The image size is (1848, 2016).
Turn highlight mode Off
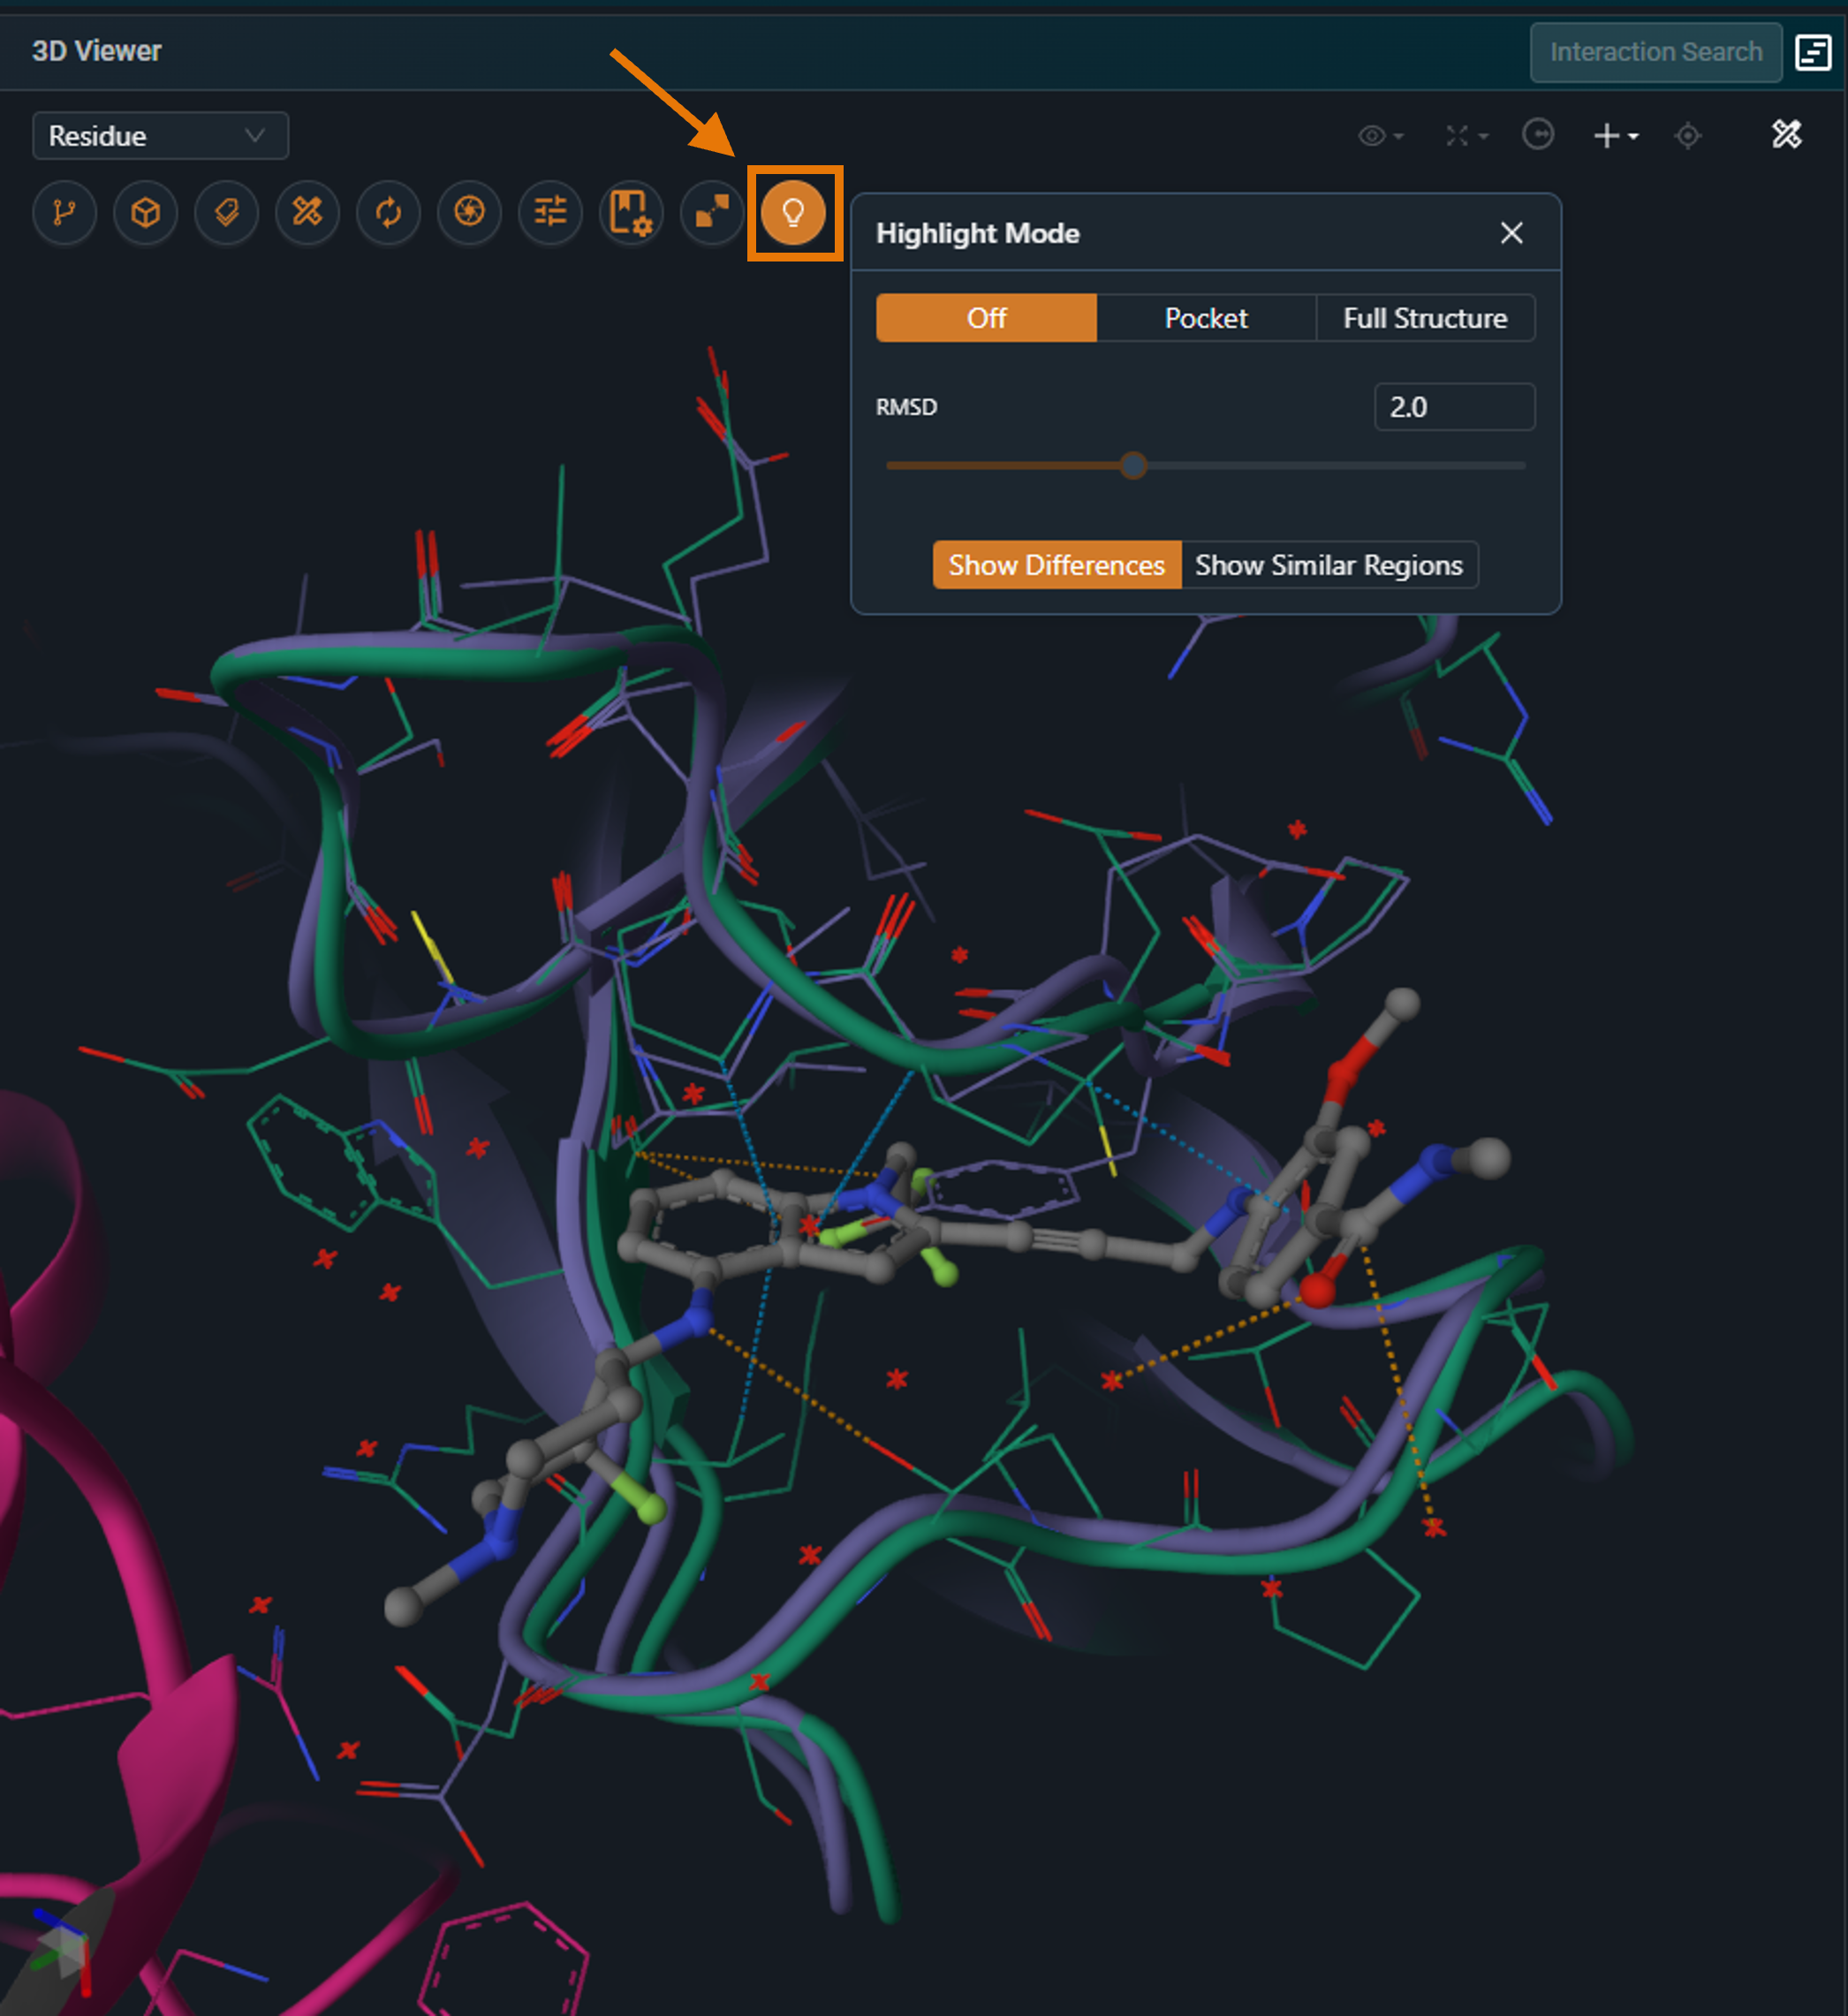click(986, 318)
